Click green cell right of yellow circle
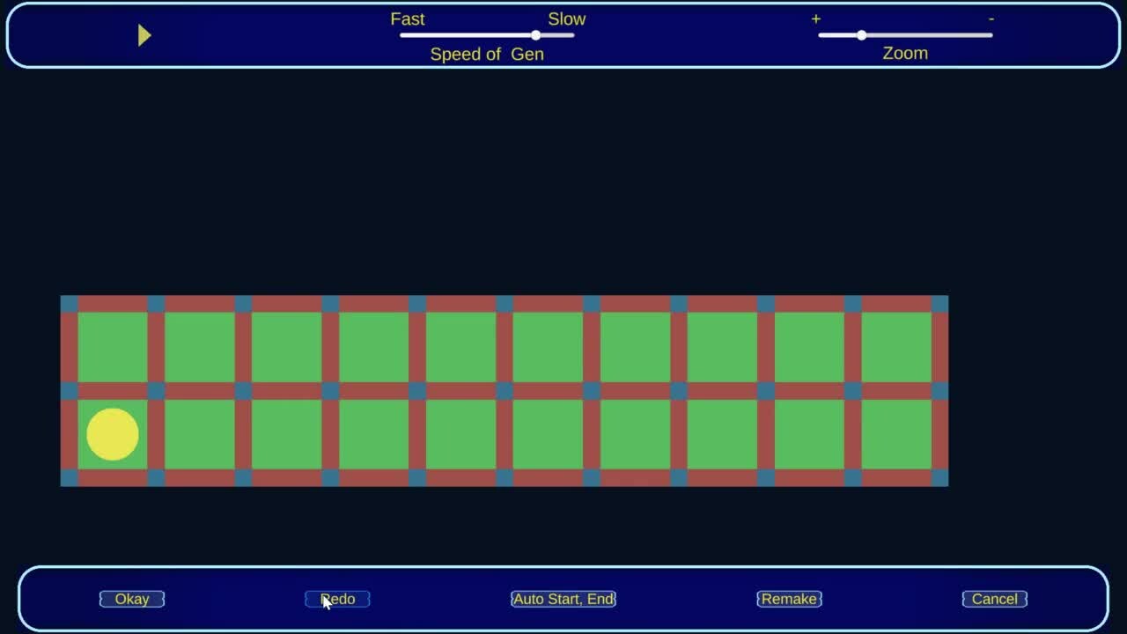This screenshot has width=1127, height=634. click(200, 434)
